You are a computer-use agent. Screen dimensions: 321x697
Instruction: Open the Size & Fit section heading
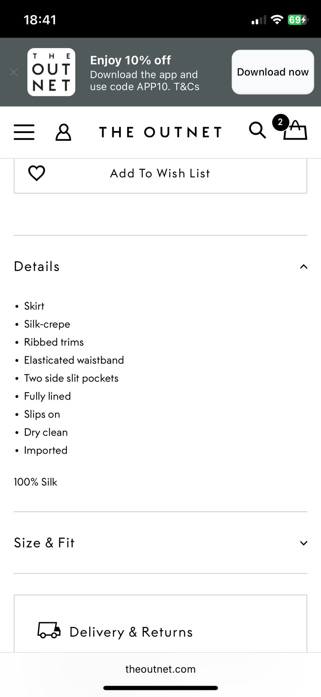click(44, 543)
